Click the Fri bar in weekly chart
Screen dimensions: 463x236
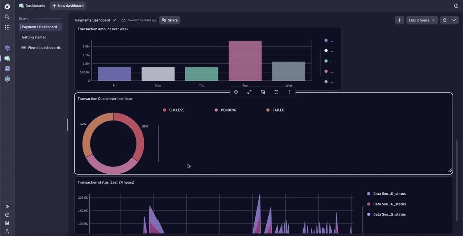pyautogui.click(x=114, y=74)
